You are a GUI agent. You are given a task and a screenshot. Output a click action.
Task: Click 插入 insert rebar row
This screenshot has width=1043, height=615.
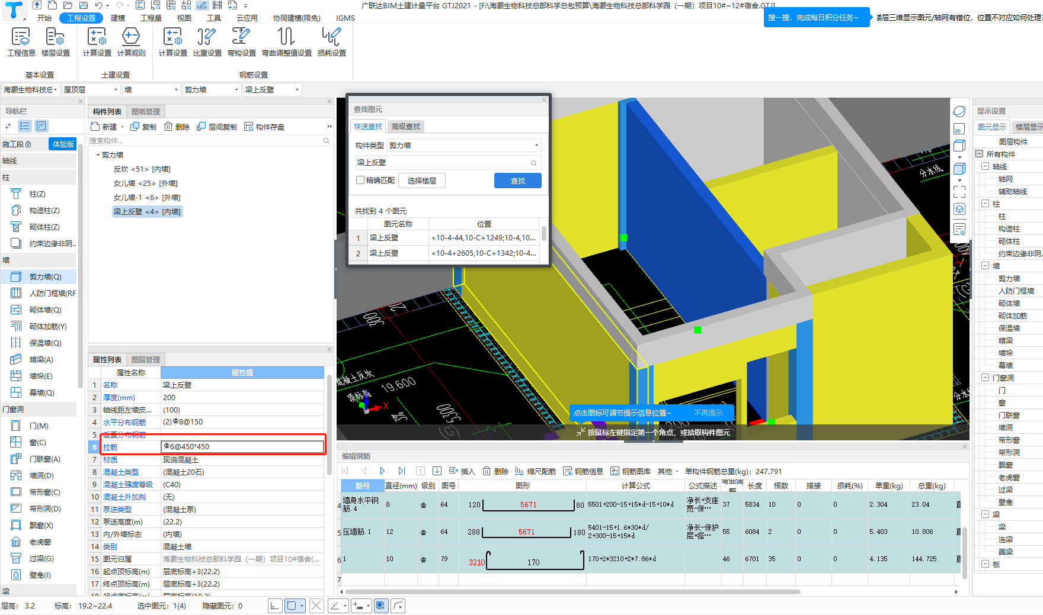pyautogui.click(x=462, y=471)
